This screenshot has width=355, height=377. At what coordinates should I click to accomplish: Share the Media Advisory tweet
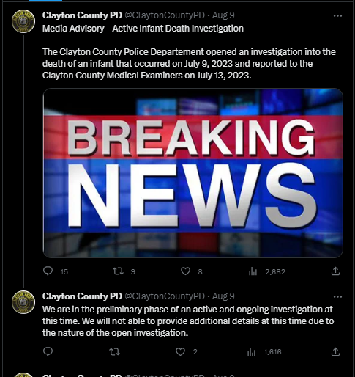335,271
